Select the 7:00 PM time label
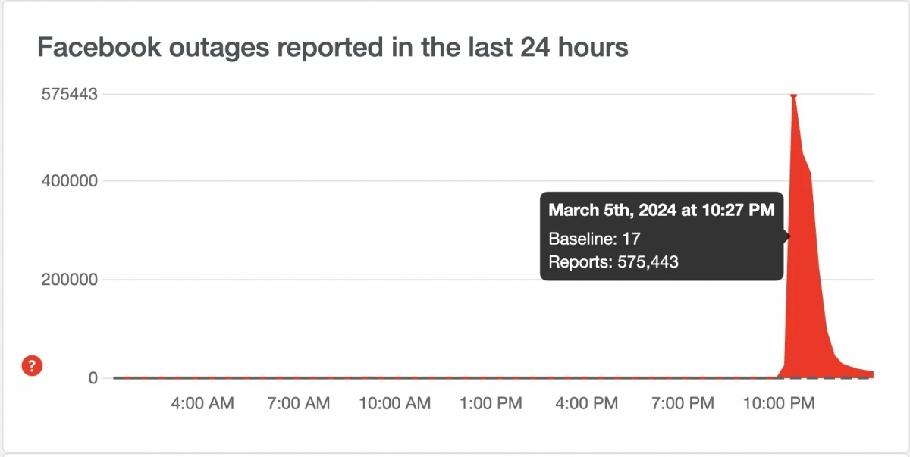 [x=682, y=404]
